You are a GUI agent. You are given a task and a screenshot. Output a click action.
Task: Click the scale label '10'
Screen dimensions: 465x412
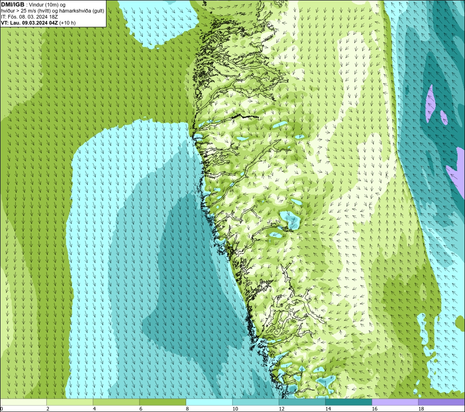click(x=235, y=409)
